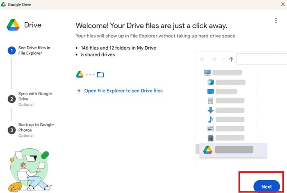Click the small Drive icon beside the dots
The width and height of the screenshot is (287, 193).
coord(80,75)
